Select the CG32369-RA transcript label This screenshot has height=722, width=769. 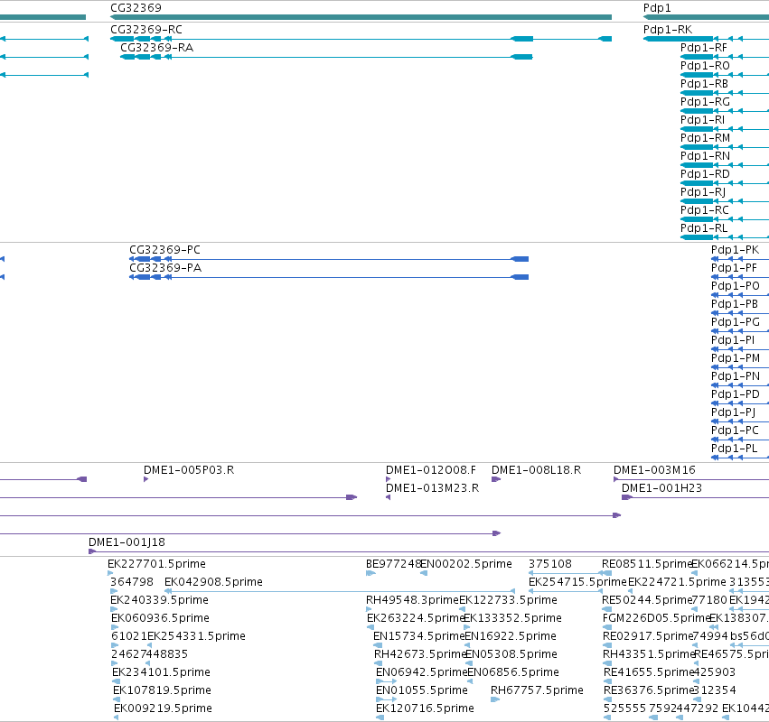157,48
